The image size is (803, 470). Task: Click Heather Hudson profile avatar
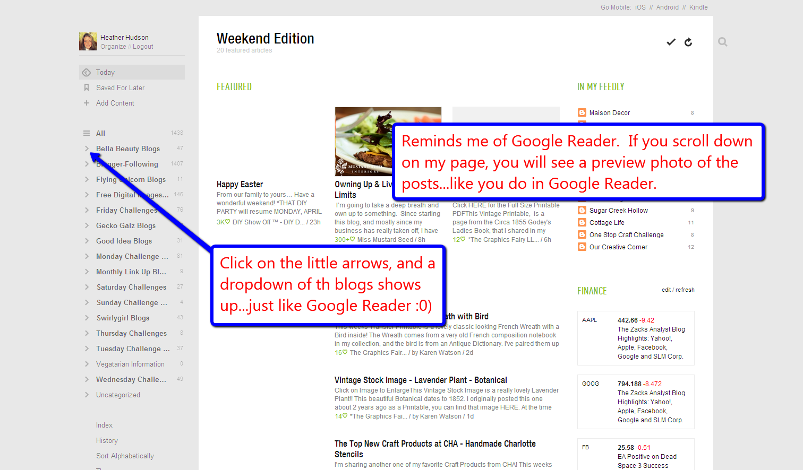point(88,41)
